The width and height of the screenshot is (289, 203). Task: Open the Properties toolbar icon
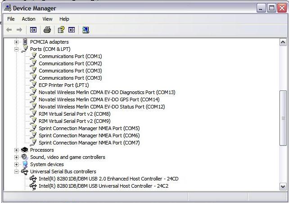(x=61, y=30)
